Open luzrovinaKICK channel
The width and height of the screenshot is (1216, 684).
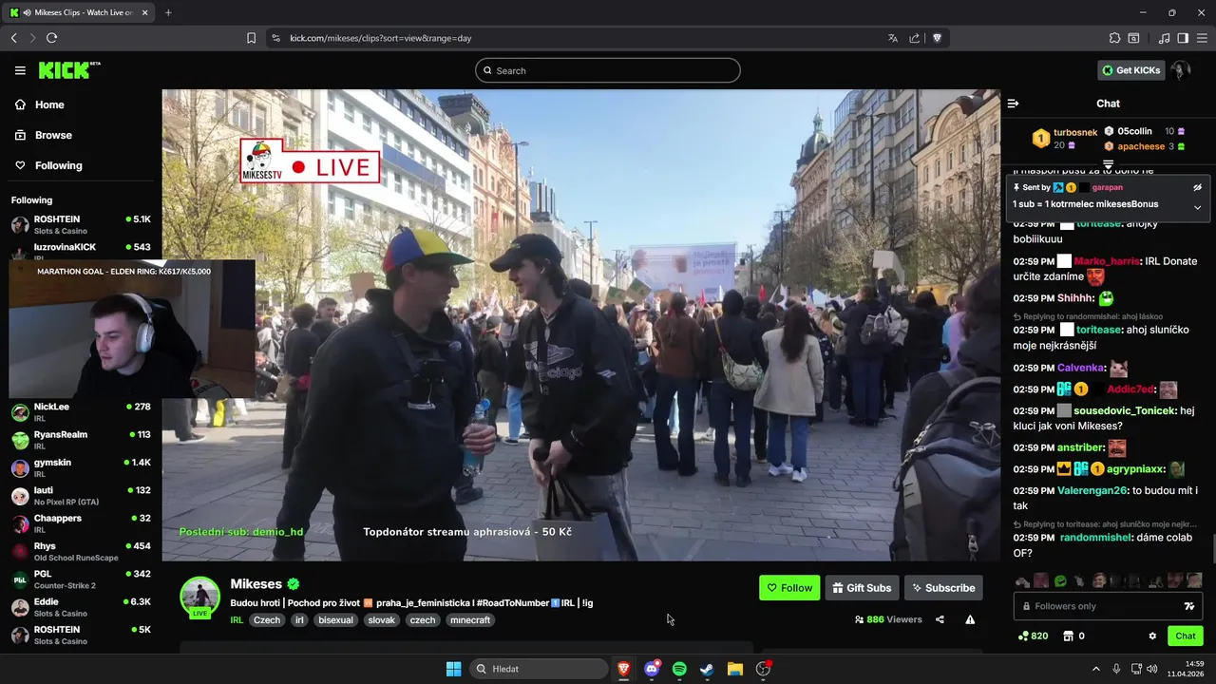tap(81, 250)
